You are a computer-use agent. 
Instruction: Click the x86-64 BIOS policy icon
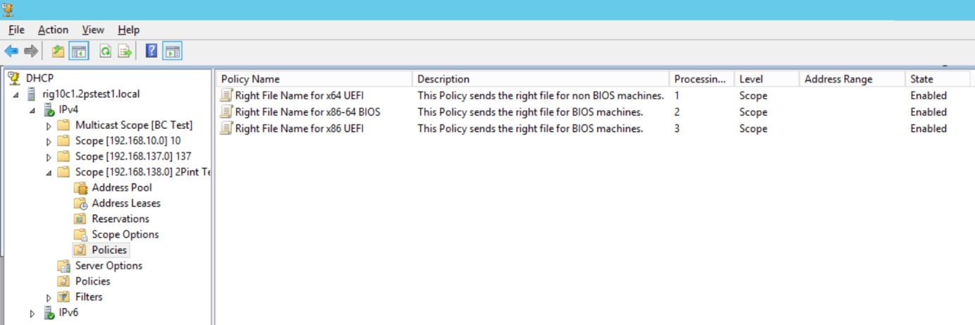226,112
